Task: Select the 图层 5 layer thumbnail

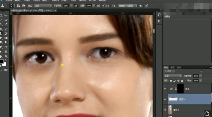Action: coord(173,99)
